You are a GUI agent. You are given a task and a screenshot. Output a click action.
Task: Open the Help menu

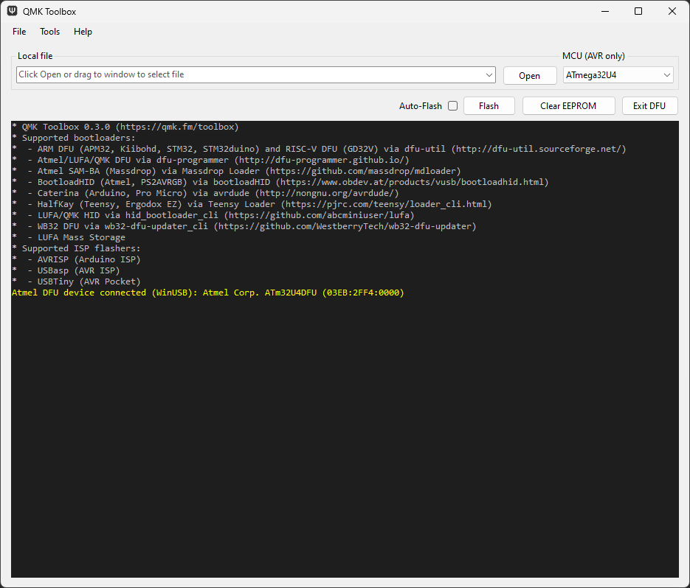tap(83, 32)
